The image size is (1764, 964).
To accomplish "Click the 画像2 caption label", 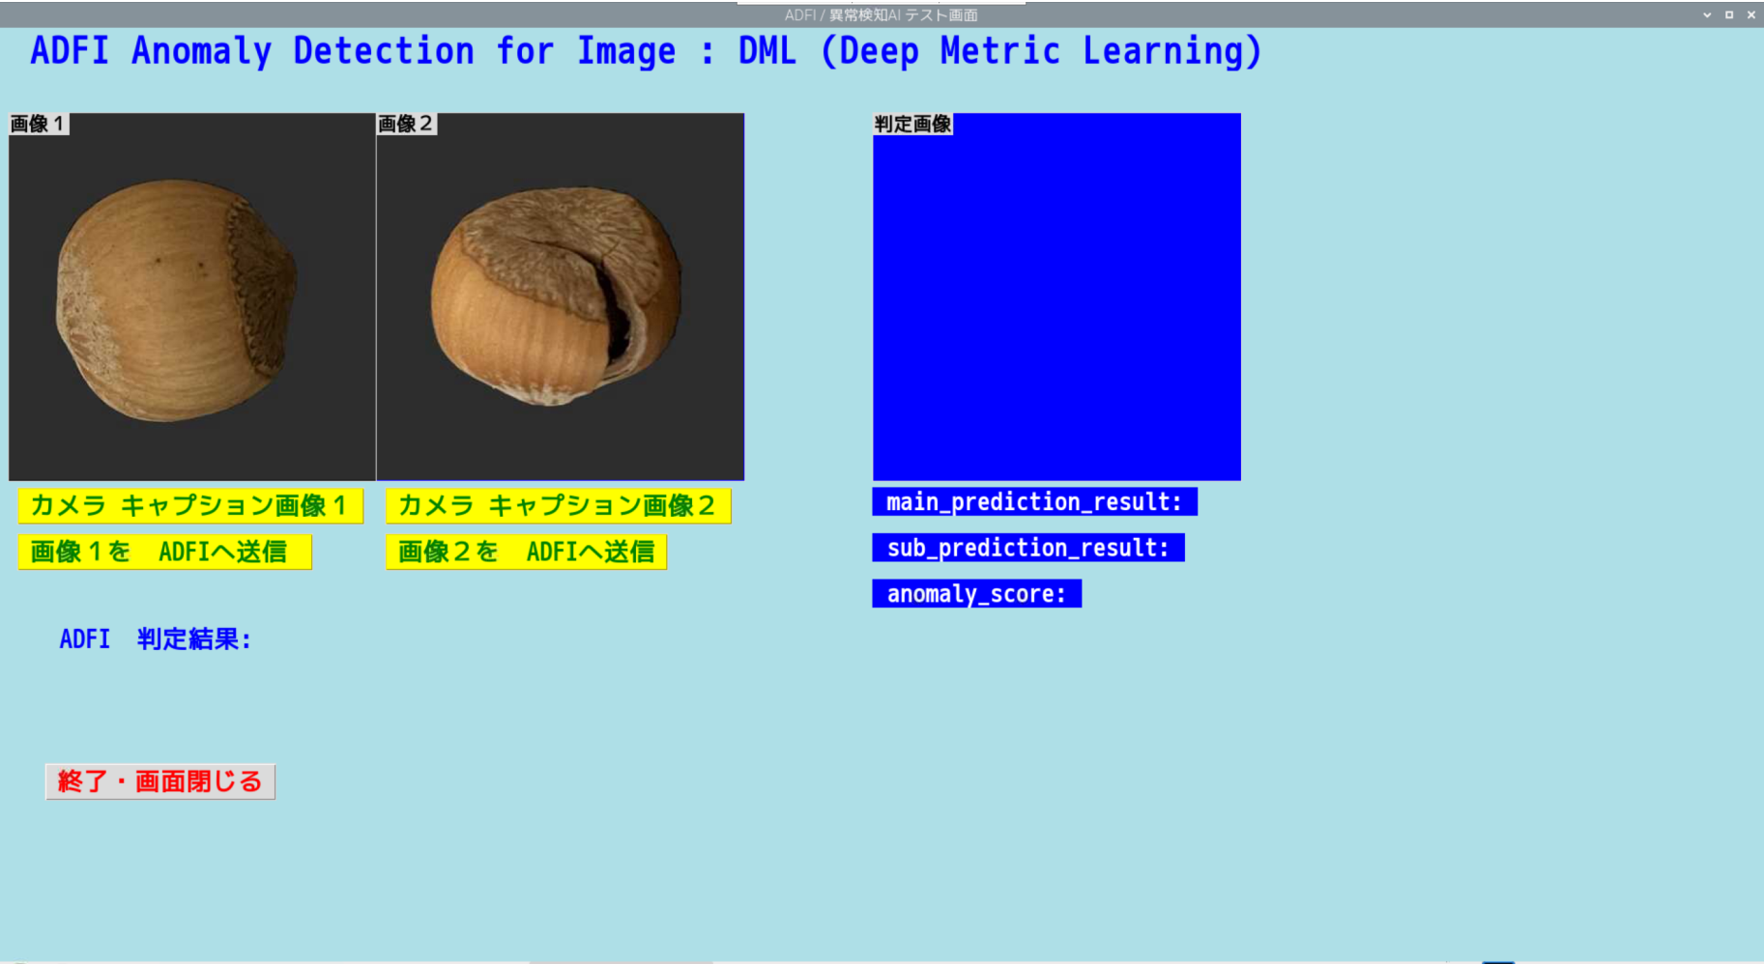I will pyautogui.click(x=407, y=124).
